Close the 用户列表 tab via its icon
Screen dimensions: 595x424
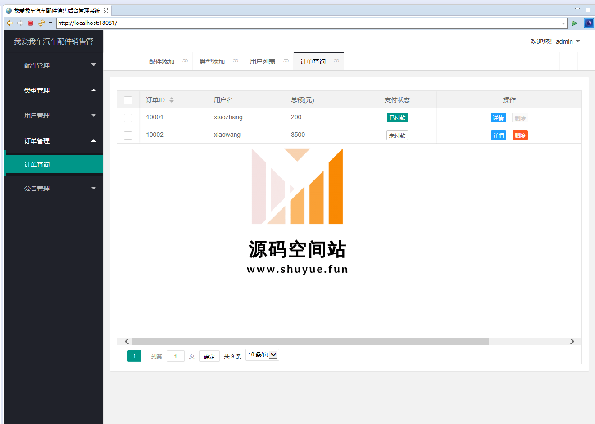(x=286, y=61)
